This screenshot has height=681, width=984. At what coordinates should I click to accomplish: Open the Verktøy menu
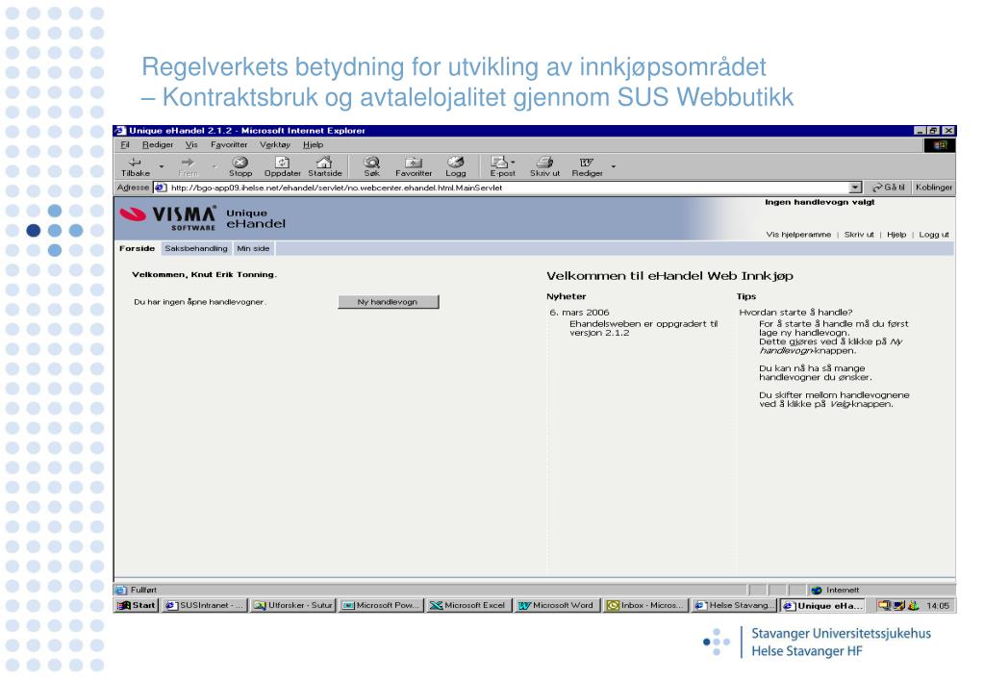coord(275,145)
